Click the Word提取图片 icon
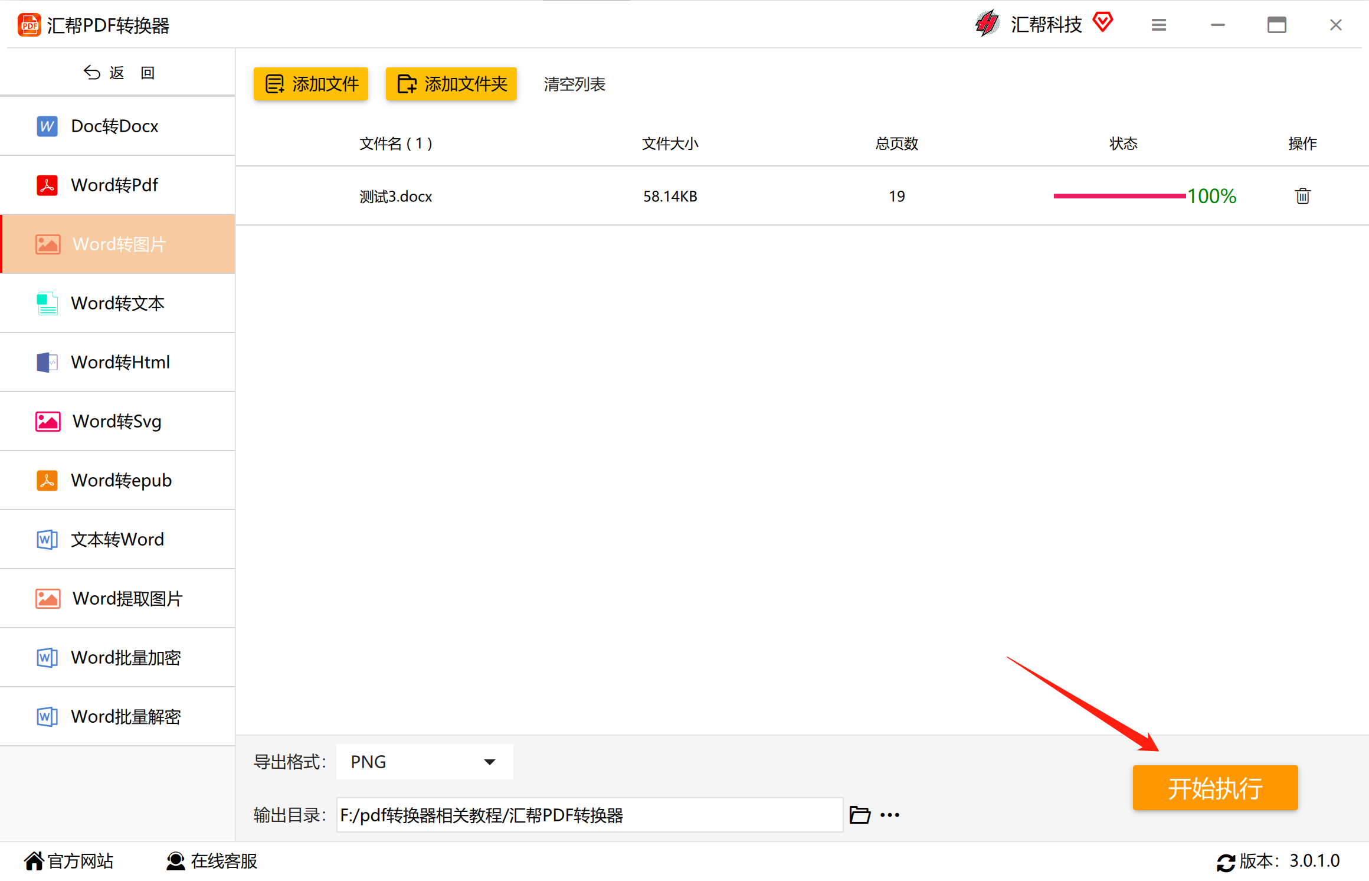Screen dimensions: 1369x881 [48, 598]
